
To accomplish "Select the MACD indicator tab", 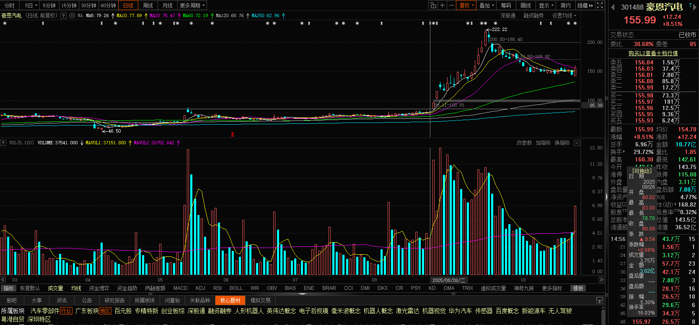I will 180,288.
